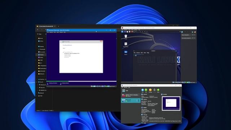
Task: Select Network in File Explorer sidebar
Action: (x=41, y=93)
